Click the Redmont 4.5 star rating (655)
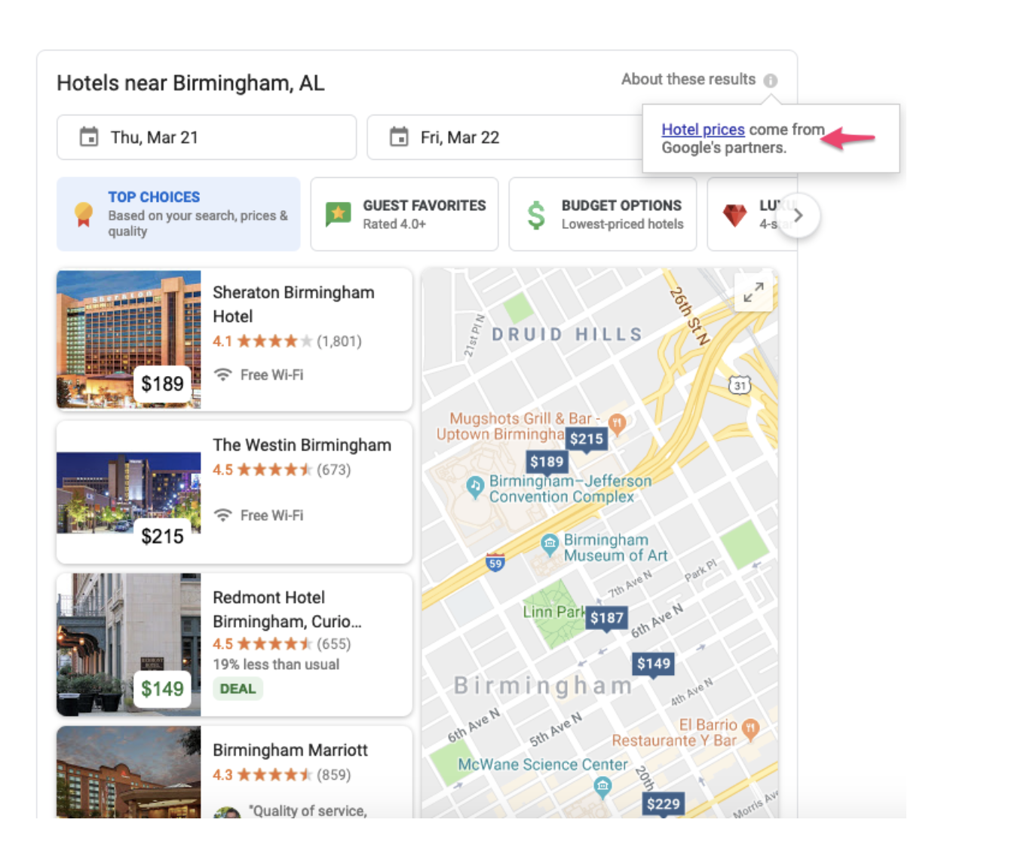Image resolution: width=1027 pixels, height=847 pixels. coord(282,644)
